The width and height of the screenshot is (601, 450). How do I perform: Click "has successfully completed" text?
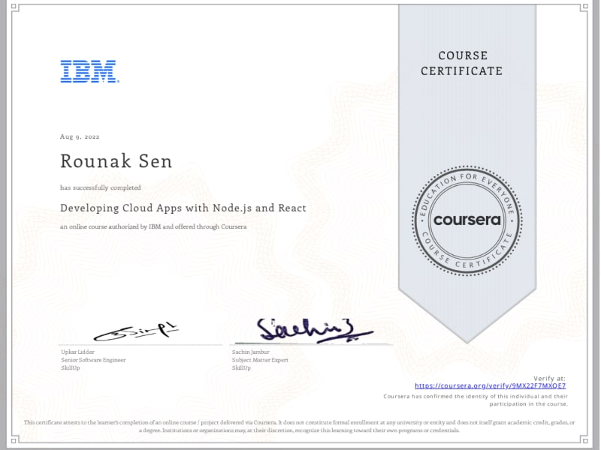tap(101, 187)
